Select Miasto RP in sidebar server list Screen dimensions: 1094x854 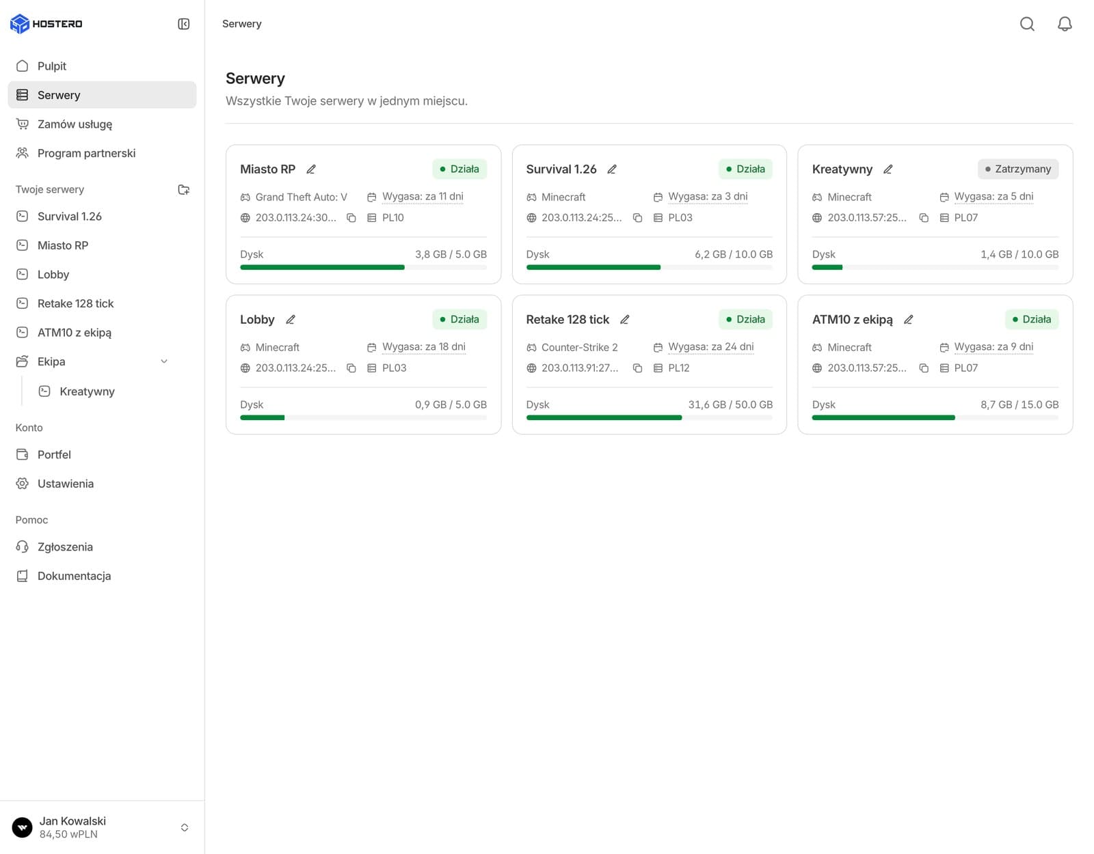point(102,245)
